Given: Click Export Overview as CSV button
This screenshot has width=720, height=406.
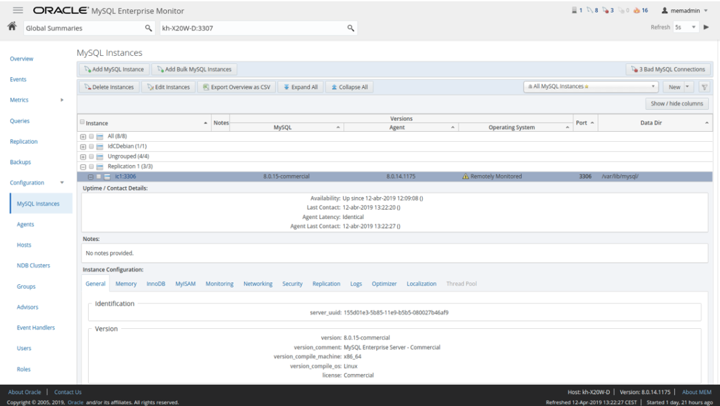Looking at the screenshot, I should [x=236, y=87].
